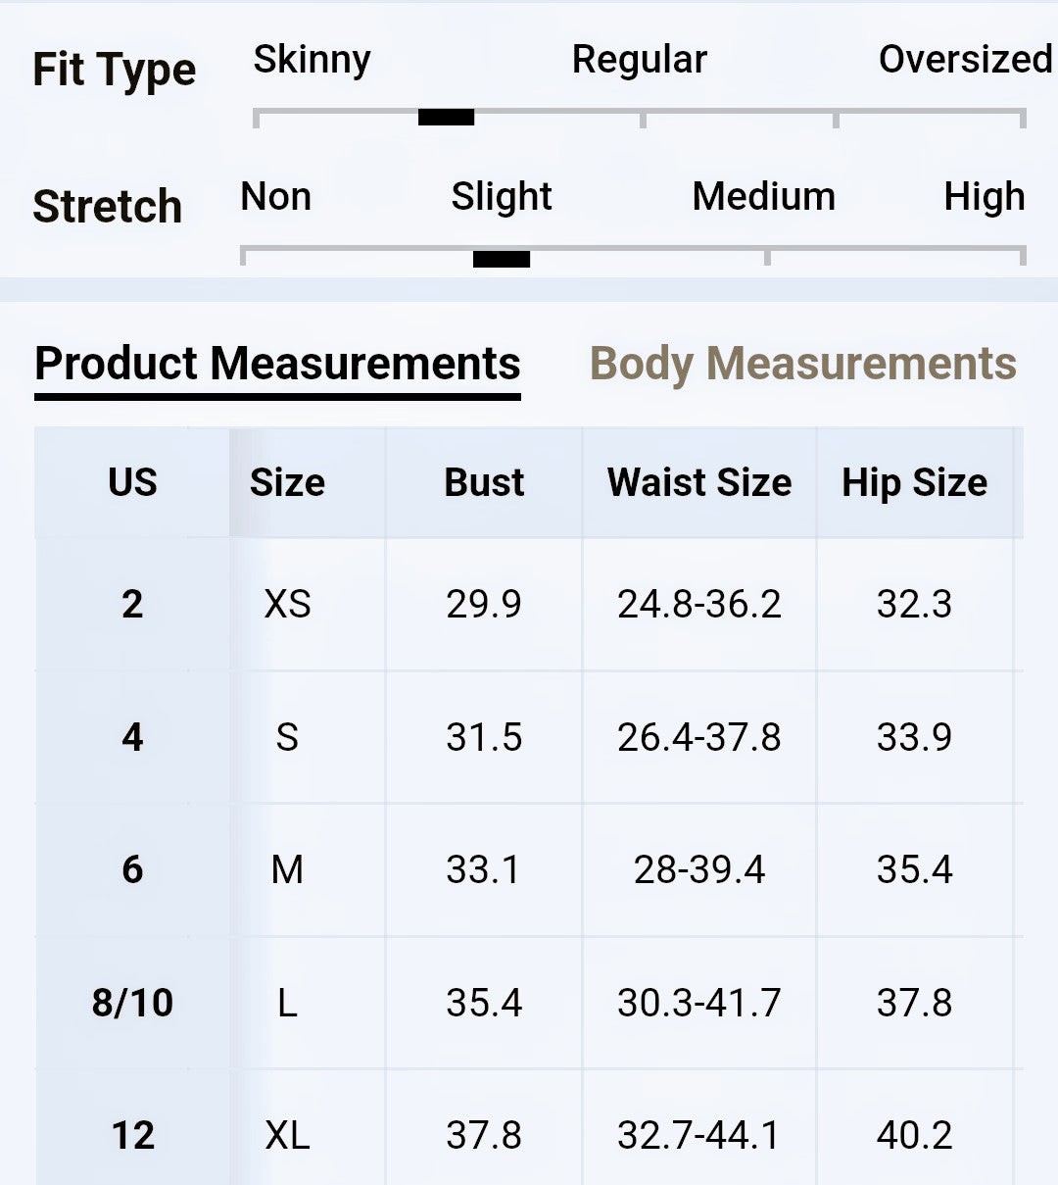Click the Medium stretch label
The height and width of the screenshot is (1185, 1058).
tap(763, 197)
